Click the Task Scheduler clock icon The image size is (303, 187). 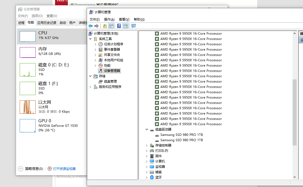tap(100, 44)
